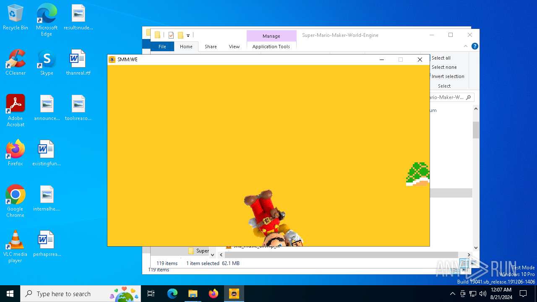The height and width of the screenshot is (302, 537).
Task: Click the upside-down Mario sprite in game
Action: coord(273,218)
